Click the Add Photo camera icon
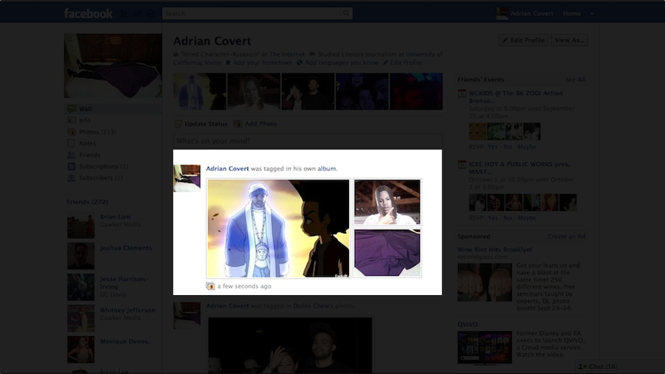The width and height of the screenshot is (665, 374). point(238,124)
